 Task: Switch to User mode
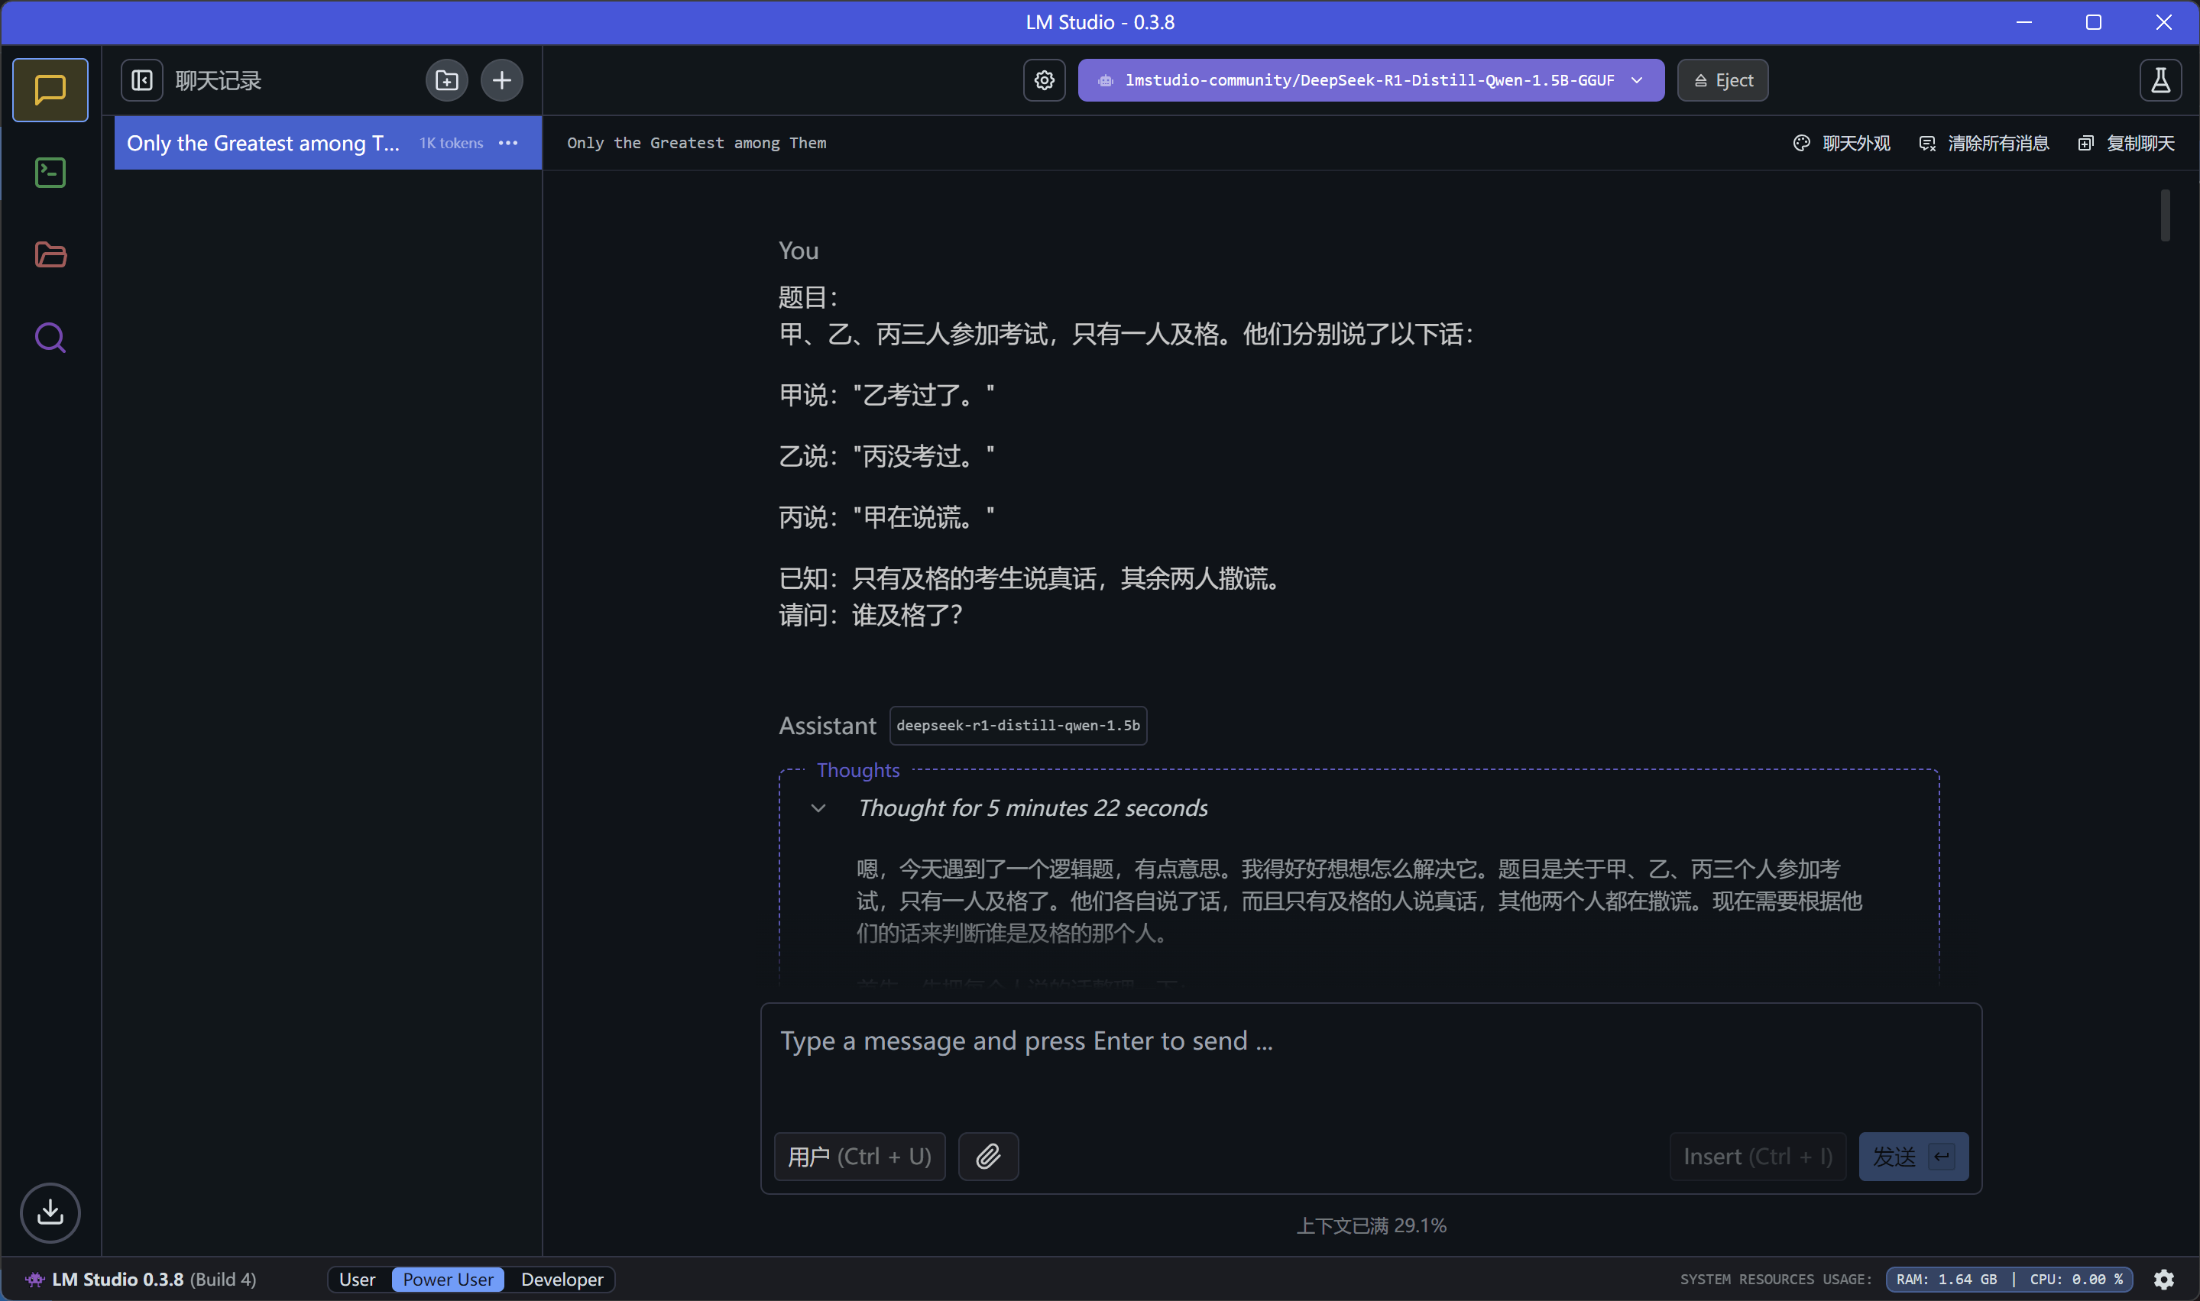[x=357, y=1279]
